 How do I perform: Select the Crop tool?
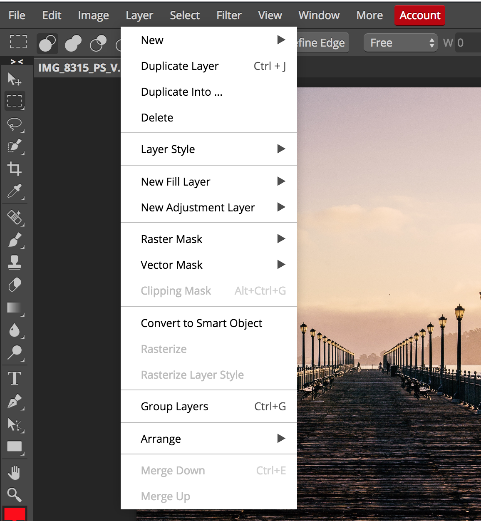click(15, 169)
